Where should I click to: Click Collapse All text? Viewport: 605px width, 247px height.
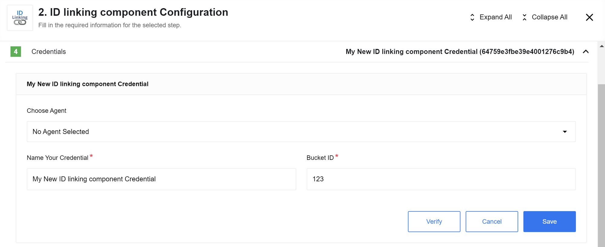click(549, 17)
